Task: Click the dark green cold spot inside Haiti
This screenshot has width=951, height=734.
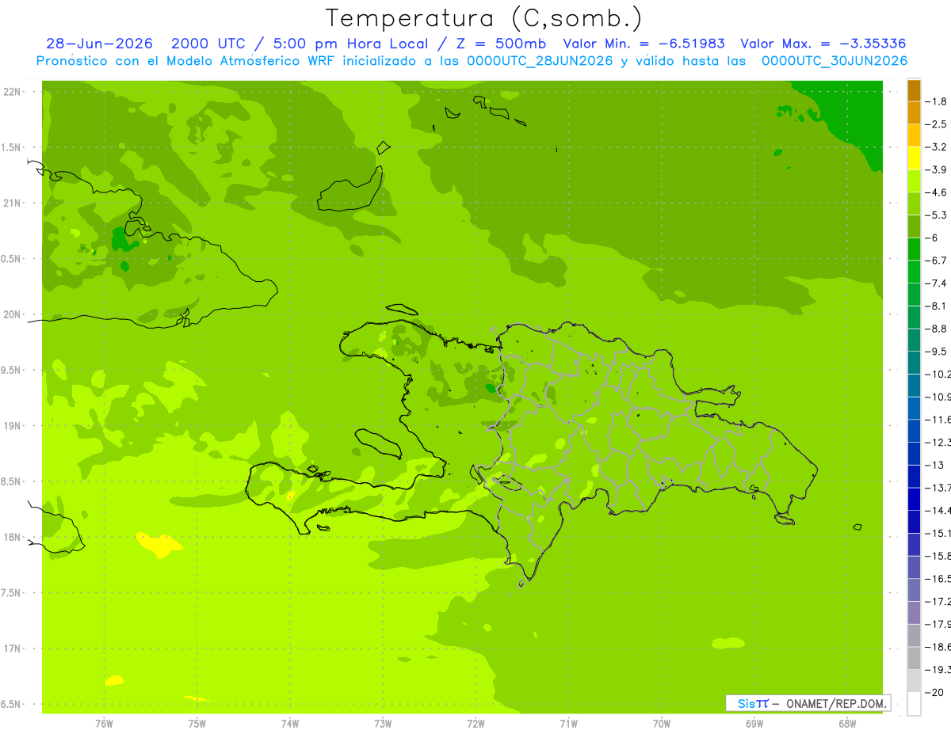Action: (491, 388)
